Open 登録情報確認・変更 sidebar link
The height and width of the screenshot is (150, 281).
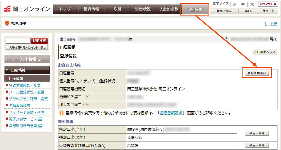tap(25, 85)
